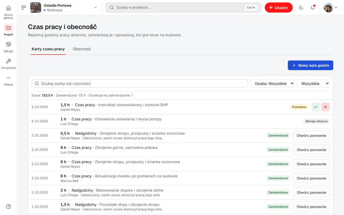The height and width of the screenshot is (215, 344).
Task: Click the Szukaj osoby lub czynności field
Action: [x=139, y=83]
